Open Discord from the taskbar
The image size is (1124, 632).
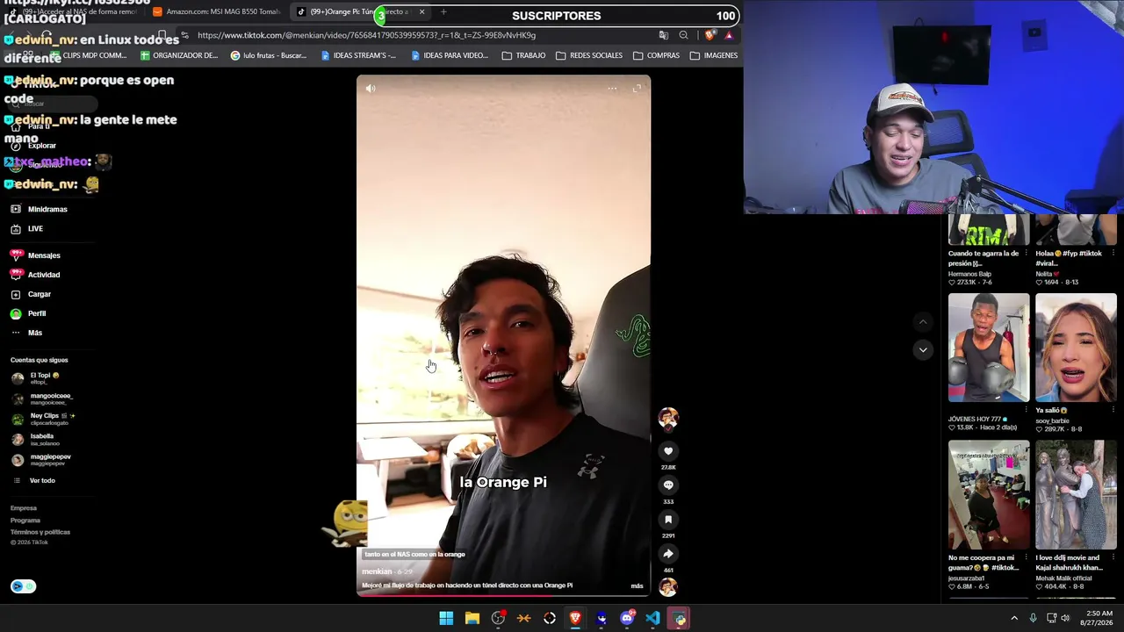pyautogui.click(x=627, y=618)
